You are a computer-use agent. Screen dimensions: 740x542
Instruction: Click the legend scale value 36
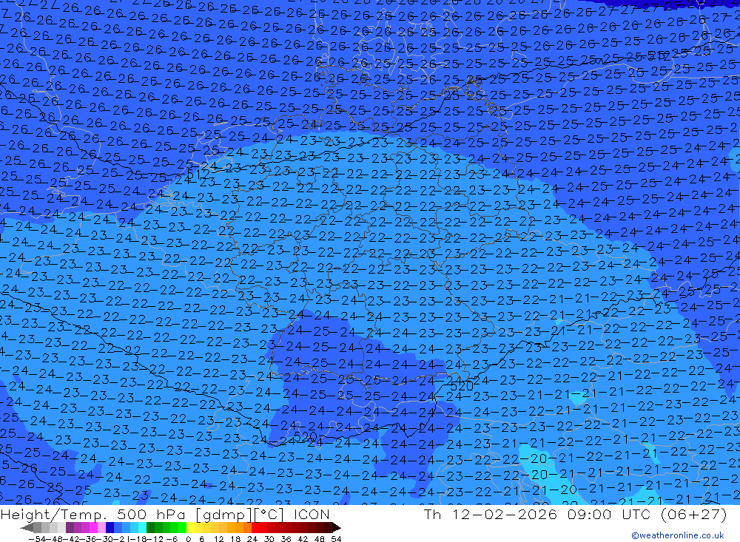(286, 539)
